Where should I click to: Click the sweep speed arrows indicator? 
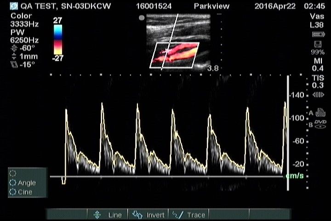(318, 95)
